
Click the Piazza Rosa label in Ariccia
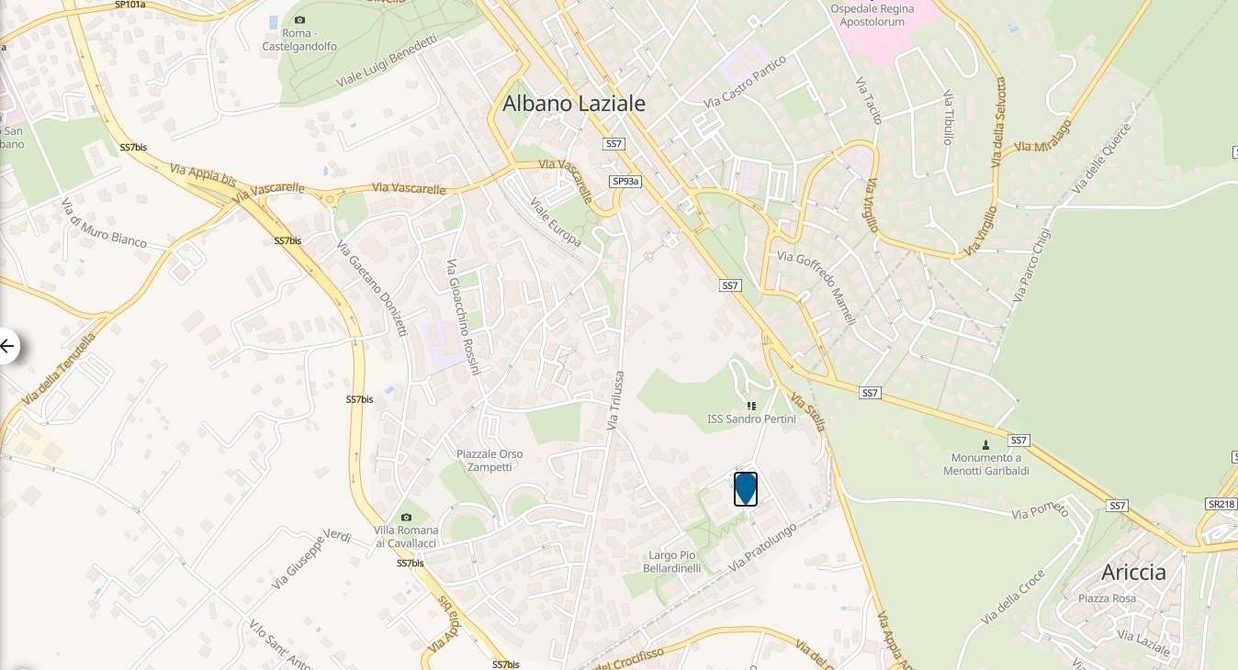coord(1107,598)
